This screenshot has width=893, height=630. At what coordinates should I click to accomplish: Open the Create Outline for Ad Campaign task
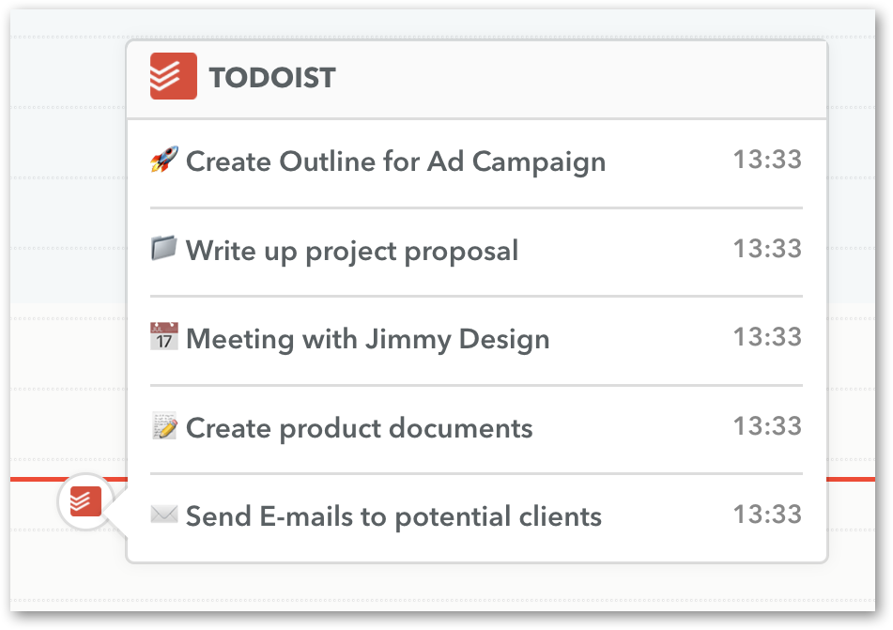click(394, 161)
